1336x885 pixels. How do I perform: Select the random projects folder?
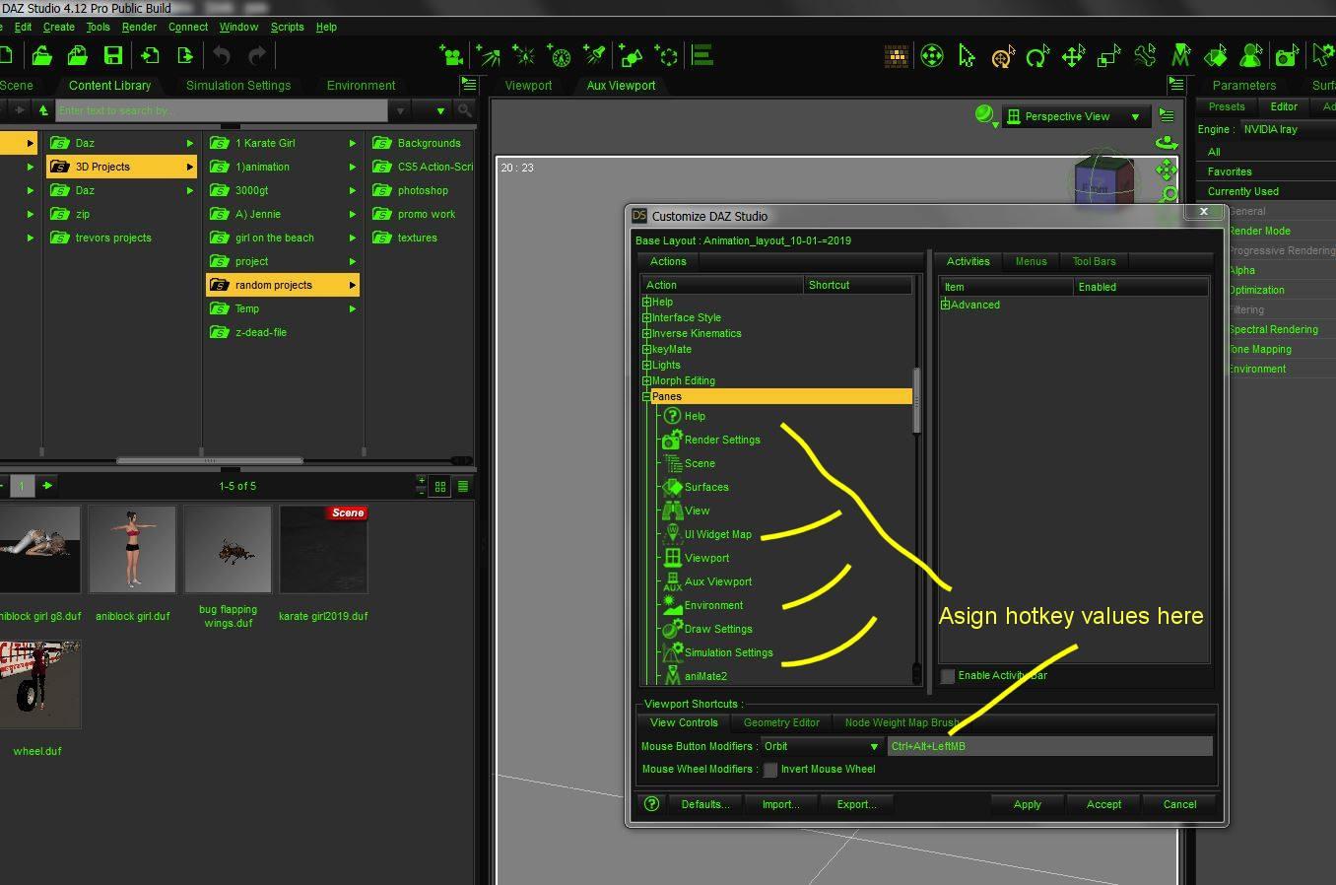coord(283,285)
